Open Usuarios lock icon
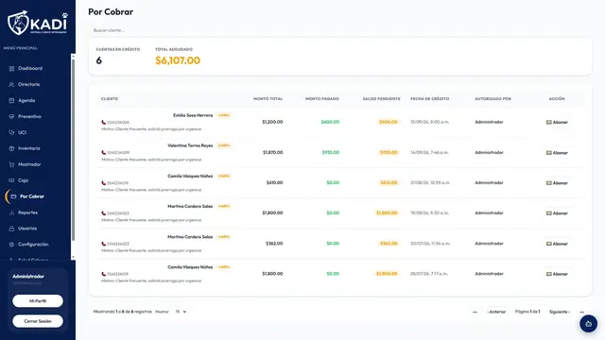The width and height of the screenshot is (605, 340). click(x=11, y=229)
